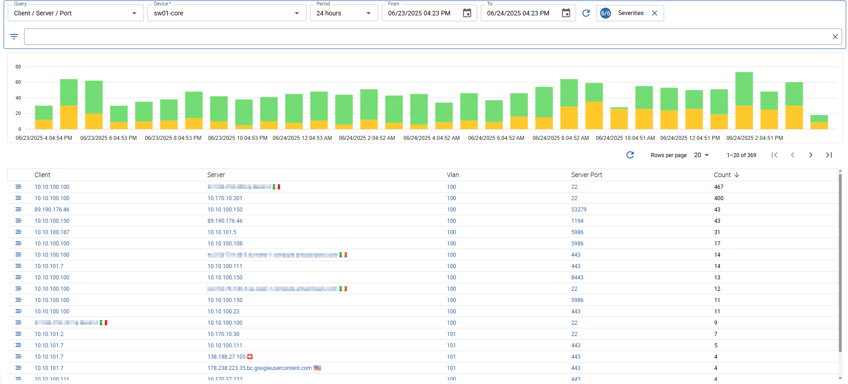848x384 pixels.
Task: Open server link 10.170.10.30
Action: coord(223,334)
